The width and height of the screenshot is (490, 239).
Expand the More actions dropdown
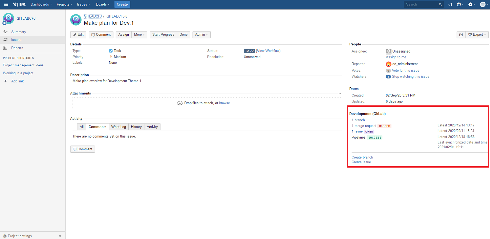coord(139,35)
